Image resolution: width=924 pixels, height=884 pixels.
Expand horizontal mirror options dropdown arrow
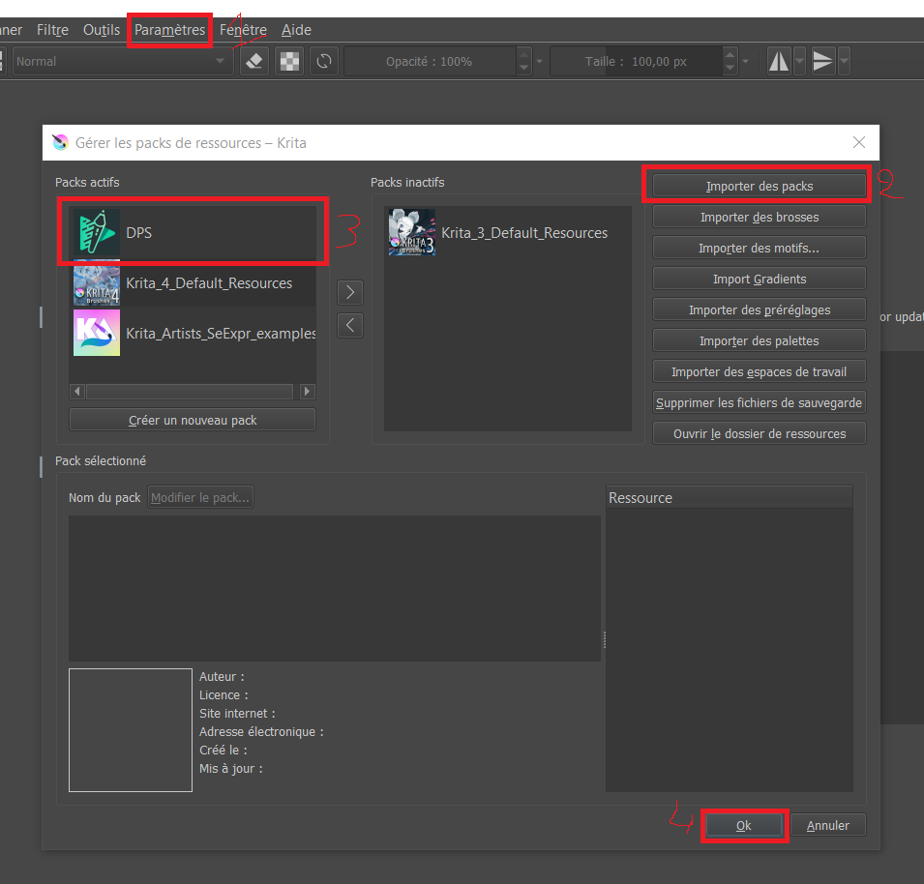(800, 61)
